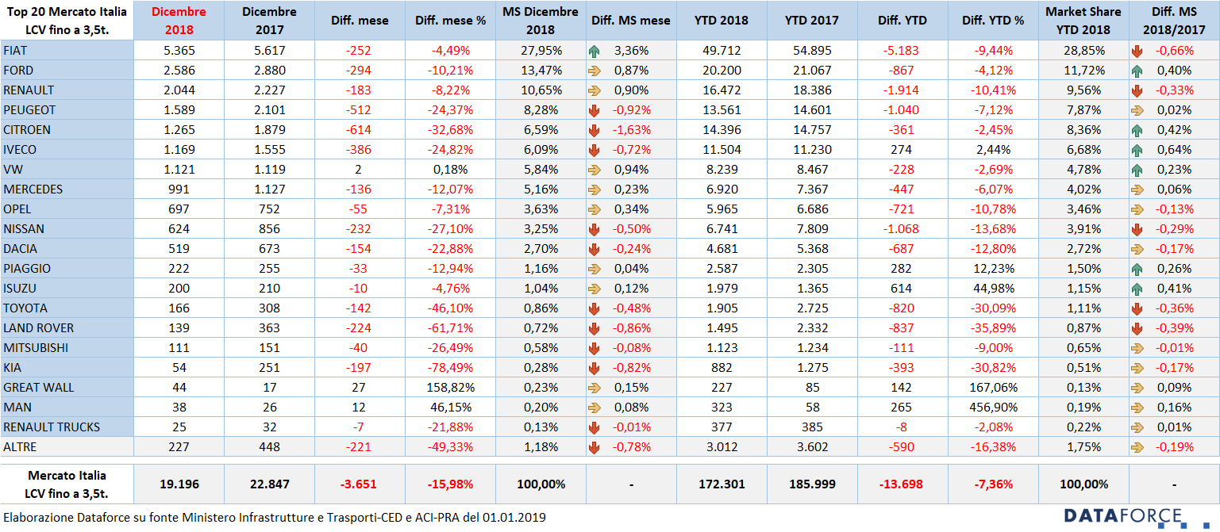Viewport: 1220px width, 532px height.
Task: Select the Market Share YTD 2018 header
Action: coord(1083,21)
